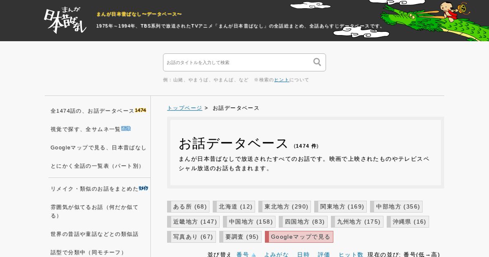Image resolution: width=489 pixels, height=257 pixels.
Task: Click the （1474 件） count text
Action: click(x=306, y=146)
